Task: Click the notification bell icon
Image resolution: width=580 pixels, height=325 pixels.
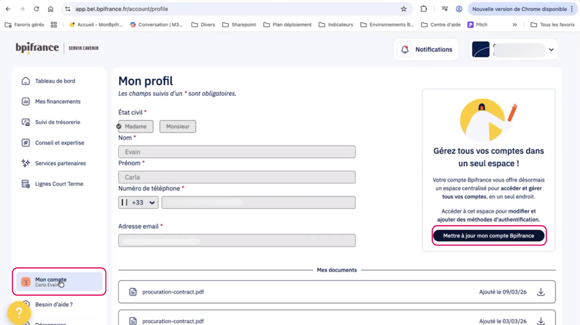Action: [405, 49]
